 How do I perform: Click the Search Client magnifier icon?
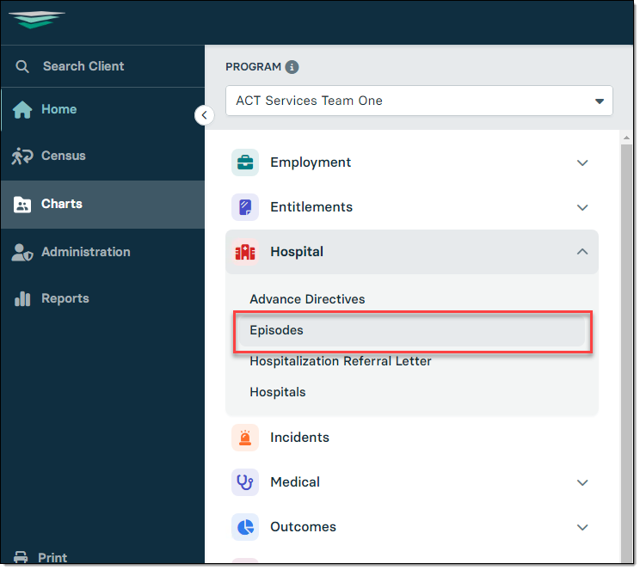point(22,66)
